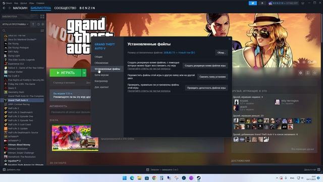Screen dimensions: 323x182
Task: Open the BENZIN account dropdown
Action: tap(283, 3)
